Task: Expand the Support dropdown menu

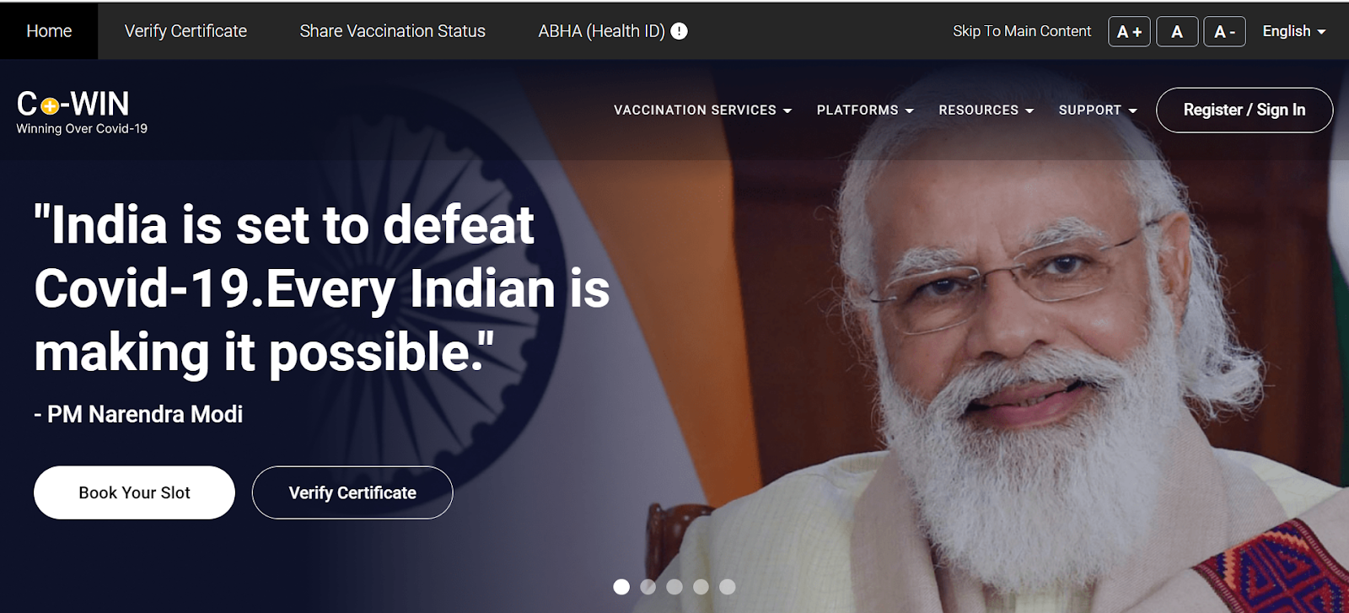Action: click(x=1098, y=110)
